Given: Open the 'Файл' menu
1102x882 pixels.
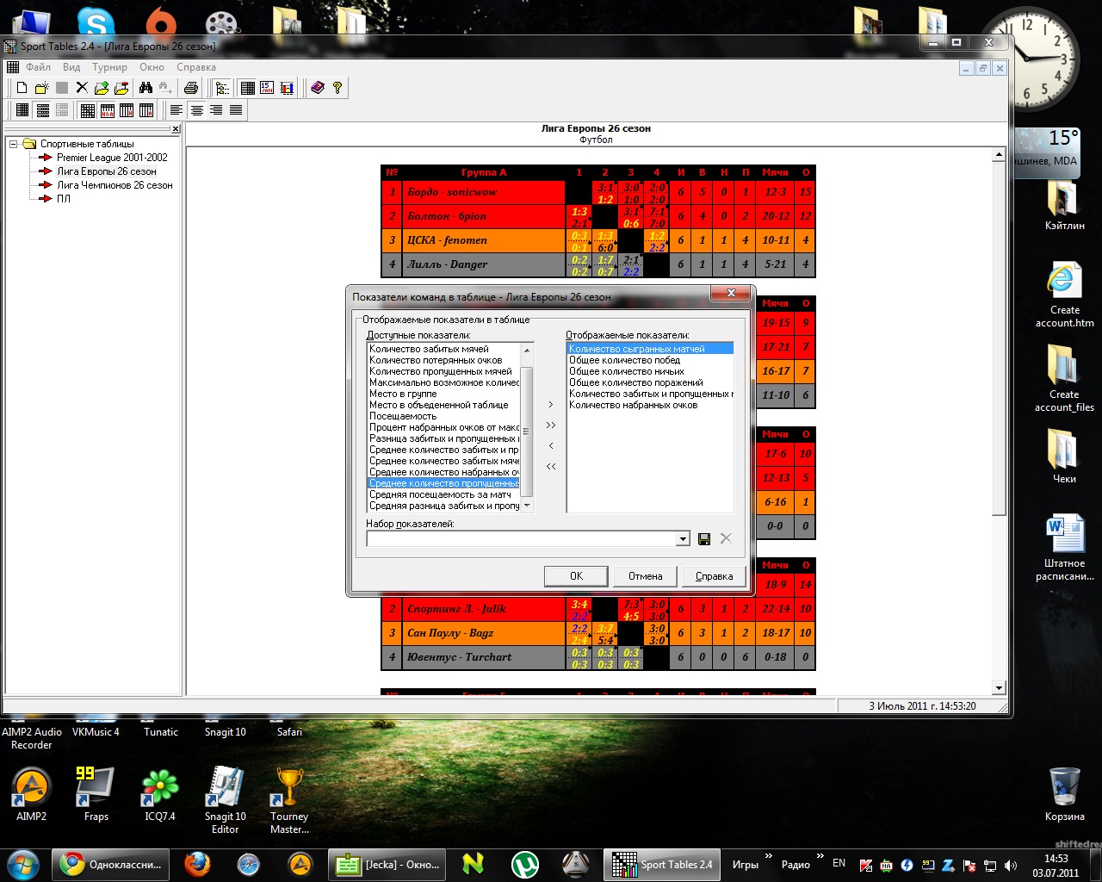Looking at the screenshot, I should click(x=38, y=67).
